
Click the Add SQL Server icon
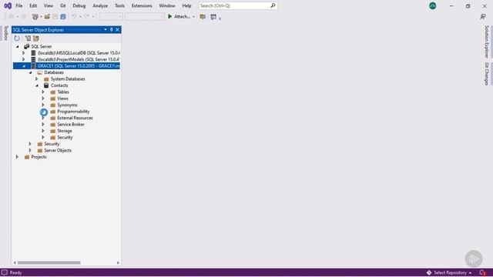[28, 38]
